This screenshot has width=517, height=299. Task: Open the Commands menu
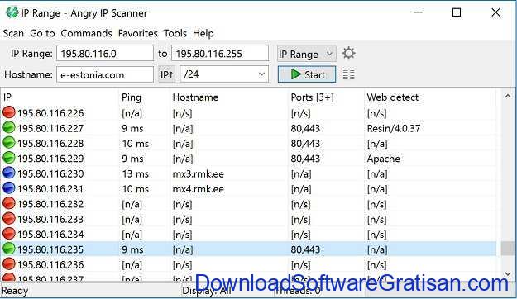click(x=86, y=33)
